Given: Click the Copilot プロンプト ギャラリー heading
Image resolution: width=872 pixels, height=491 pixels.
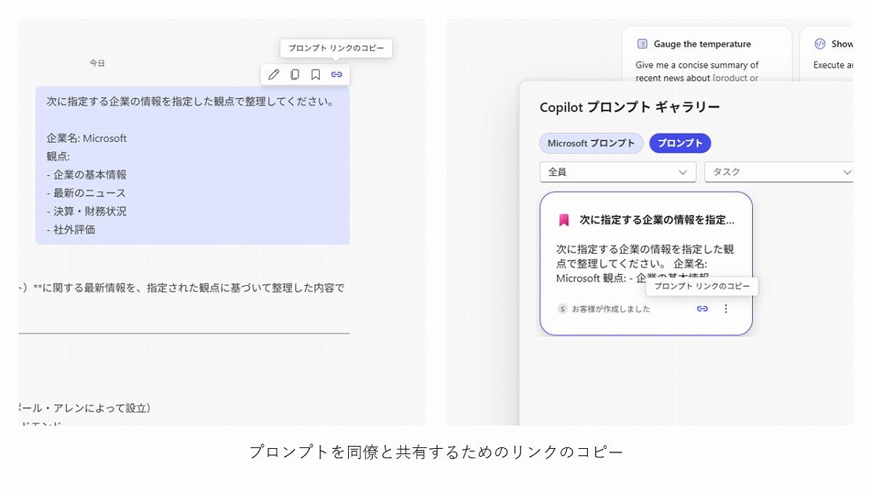Looking at the screenshot, I should coord(629,108).
